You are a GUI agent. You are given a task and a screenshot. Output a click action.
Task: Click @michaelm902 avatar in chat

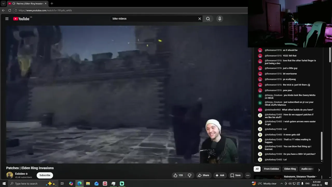pos(260,110)
